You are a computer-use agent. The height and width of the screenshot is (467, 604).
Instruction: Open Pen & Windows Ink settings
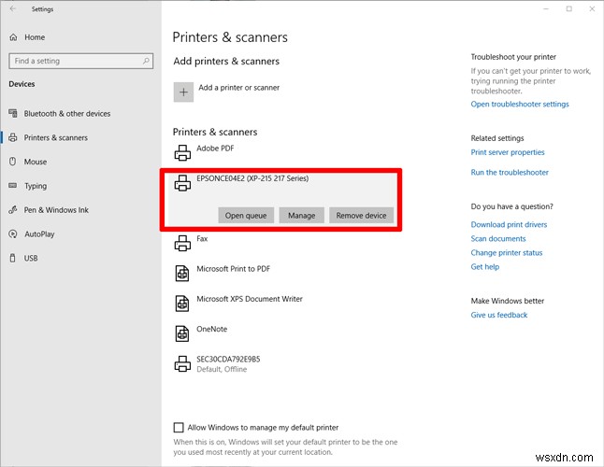(56, 210)
